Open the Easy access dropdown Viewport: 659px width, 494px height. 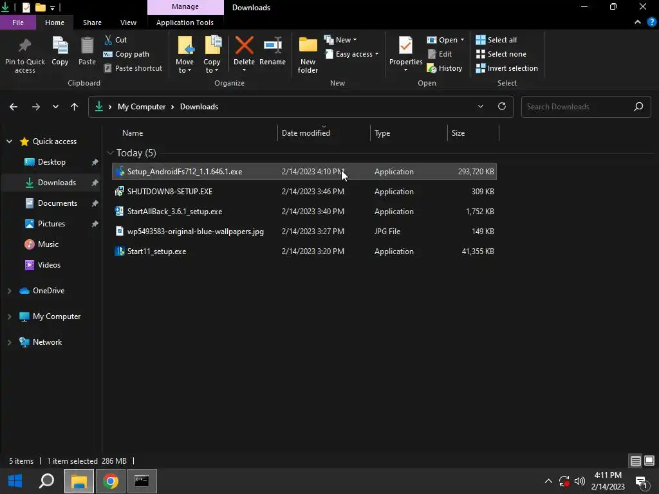[352, 54]
